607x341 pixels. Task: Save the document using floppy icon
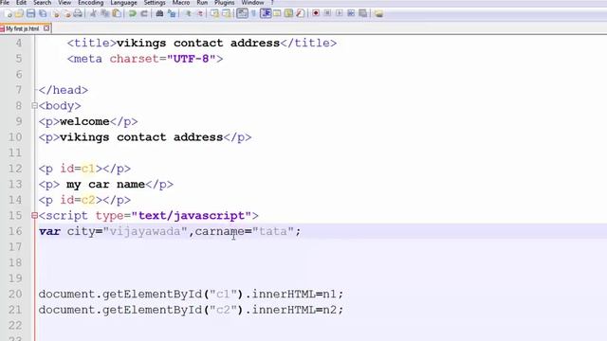(x=30, y=13)
